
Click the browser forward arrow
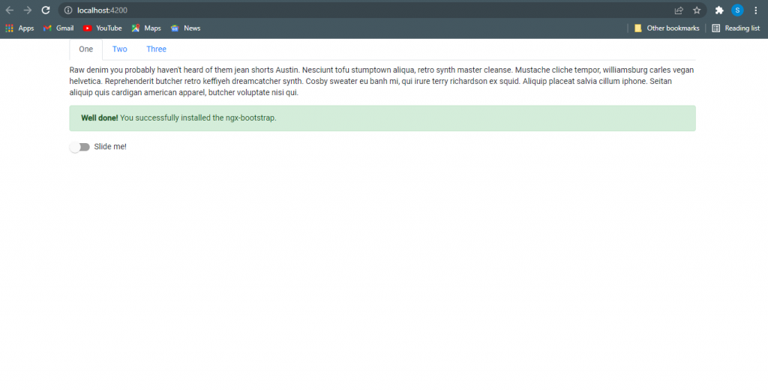coord(28,10)
